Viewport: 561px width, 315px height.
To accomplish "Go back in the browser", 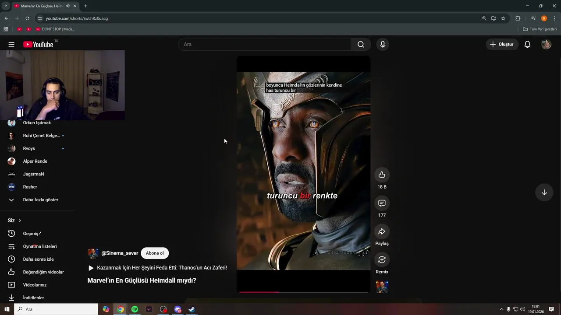I will 6,18.
